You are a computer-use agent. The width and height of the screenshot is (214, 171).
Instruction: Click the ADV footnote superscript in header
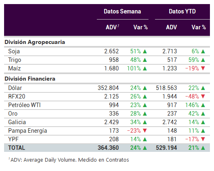click(x=118, y=26)
